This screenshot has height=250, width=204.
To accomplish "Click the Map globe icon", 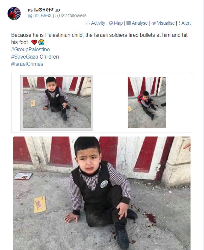I will pos(111,23).
